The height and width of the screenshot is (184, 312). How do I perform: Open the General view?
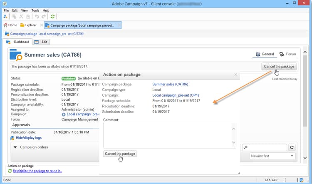265,54
